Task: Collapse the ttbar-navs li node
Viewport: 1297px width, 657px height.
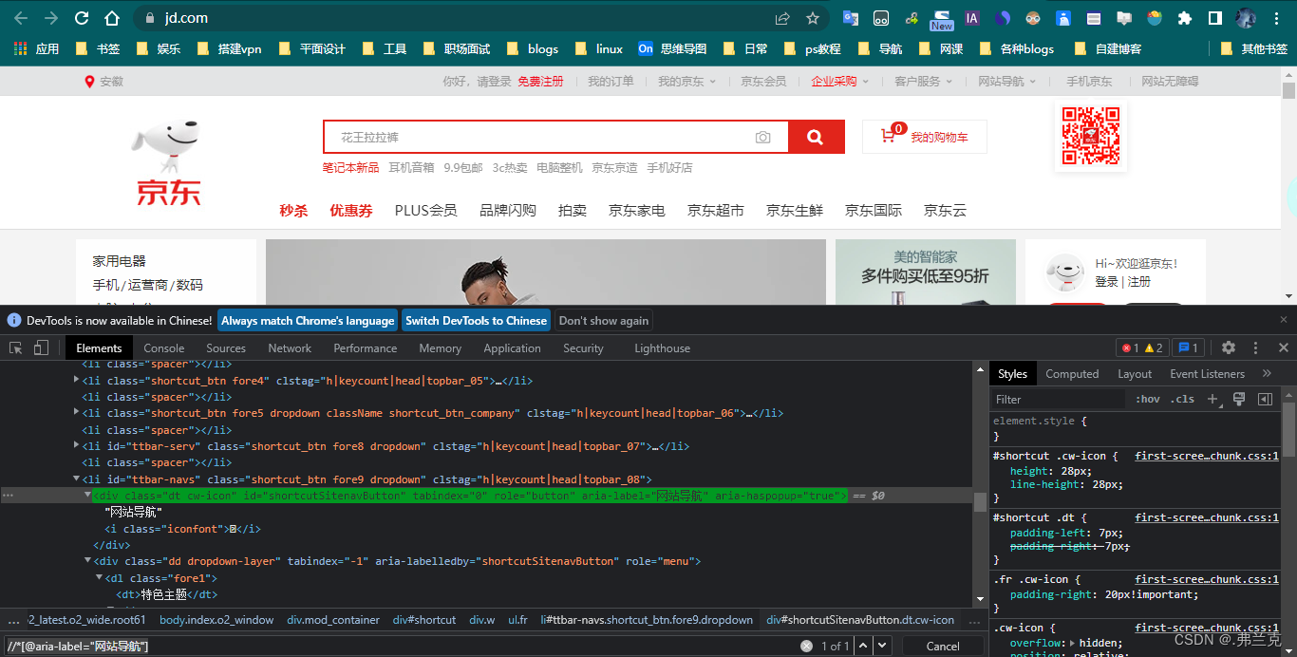Action: click(77, 479)
